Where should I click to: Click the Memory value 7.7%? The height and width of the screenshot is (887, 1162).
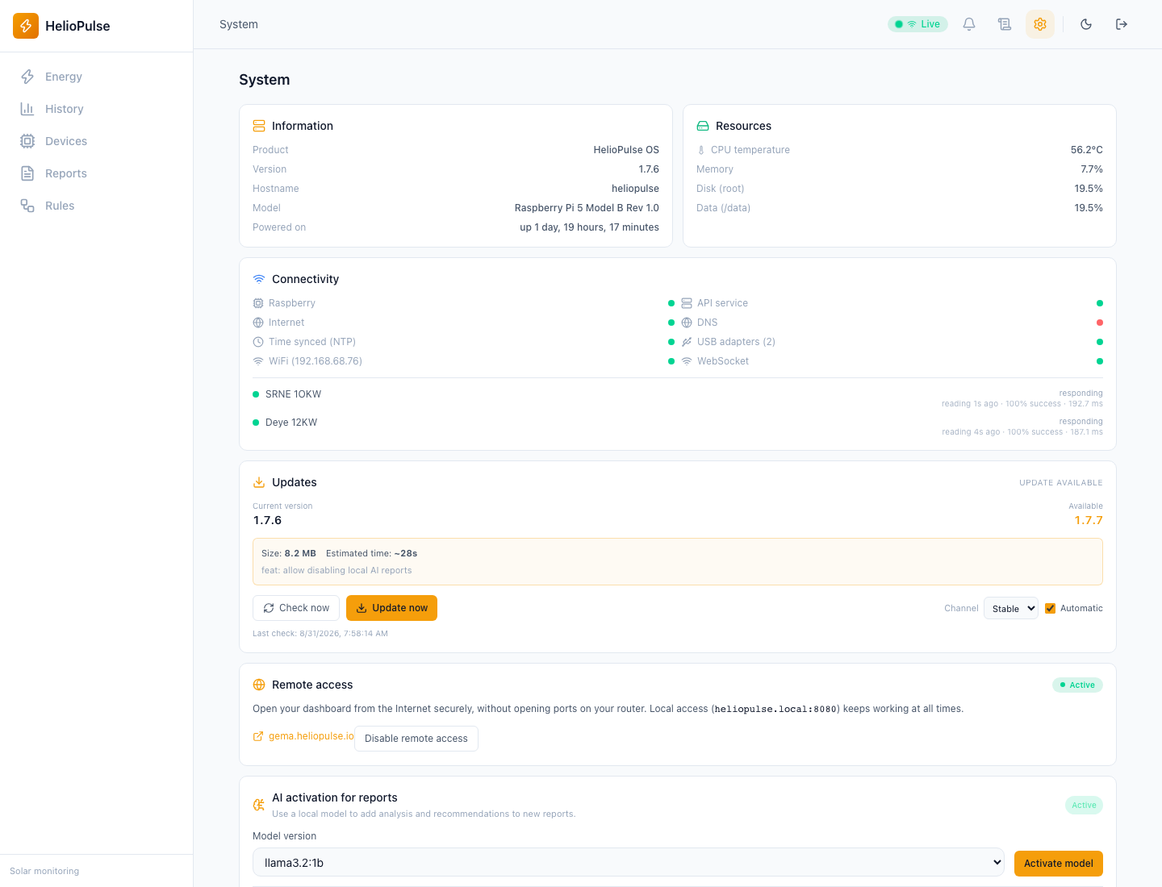click(x=1092, y=169)
